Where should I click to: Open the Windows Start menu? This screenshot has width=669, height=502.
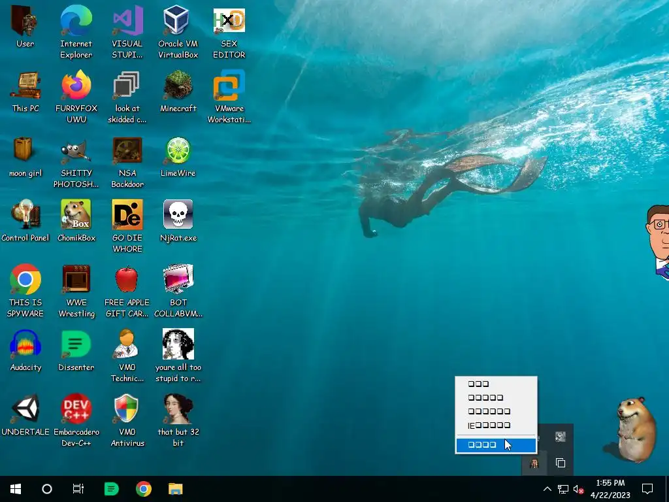coord(16,489)
